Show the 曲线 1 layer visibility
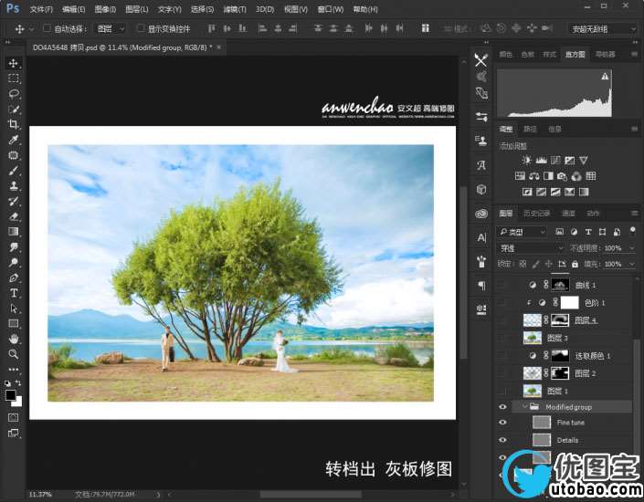The width and height of the screenshot is (644, 502). point(502,285)
